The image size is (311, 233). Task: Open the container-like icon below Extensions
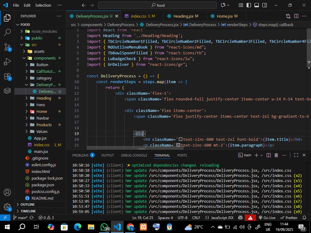point(7,91)
